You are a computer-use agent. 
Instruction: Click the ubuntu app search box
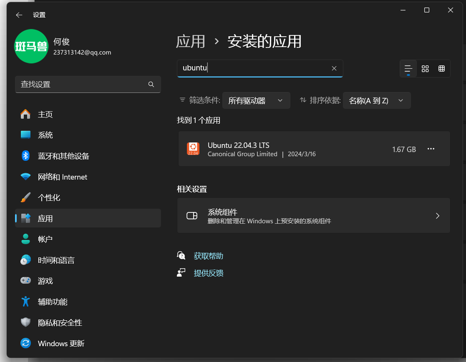pos(260,68)
